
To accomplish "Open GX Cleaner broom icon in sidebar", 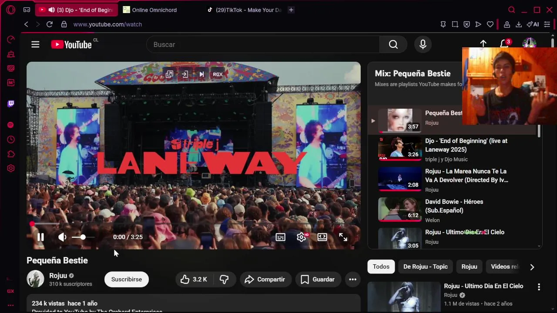I will click(11, 54).
